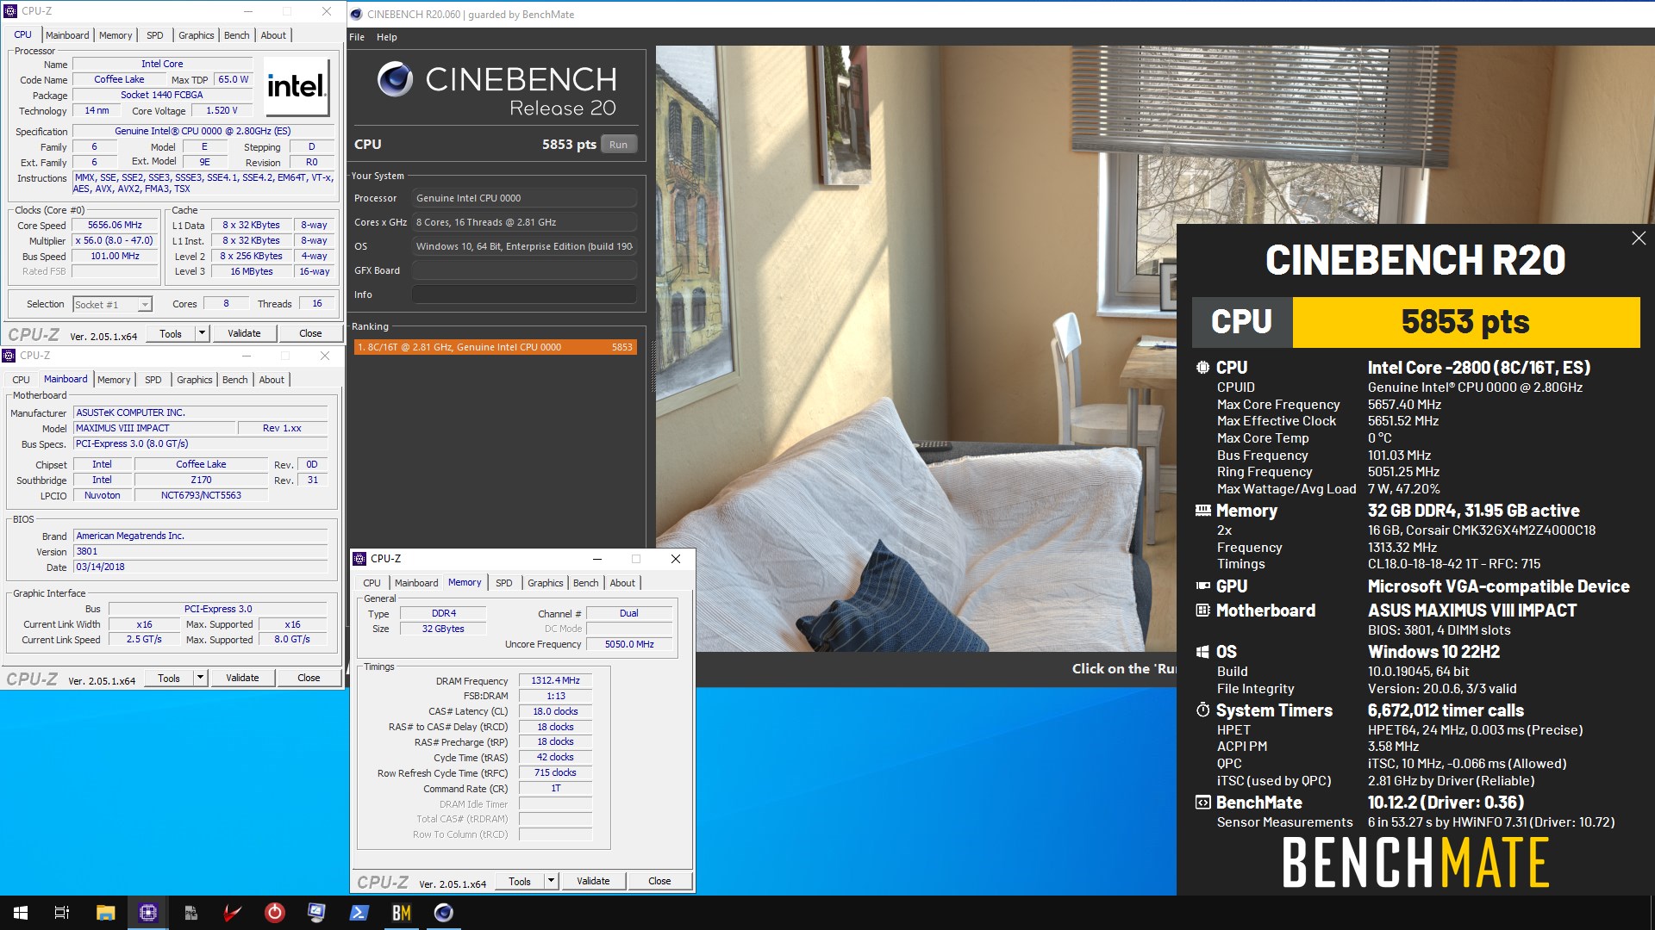
Task: Switch to CPU-Z via its taskbar icon
Action: (147, 913)
